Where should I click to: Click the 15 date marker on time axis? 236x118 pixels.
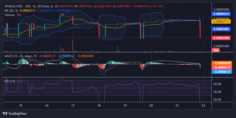21,105
